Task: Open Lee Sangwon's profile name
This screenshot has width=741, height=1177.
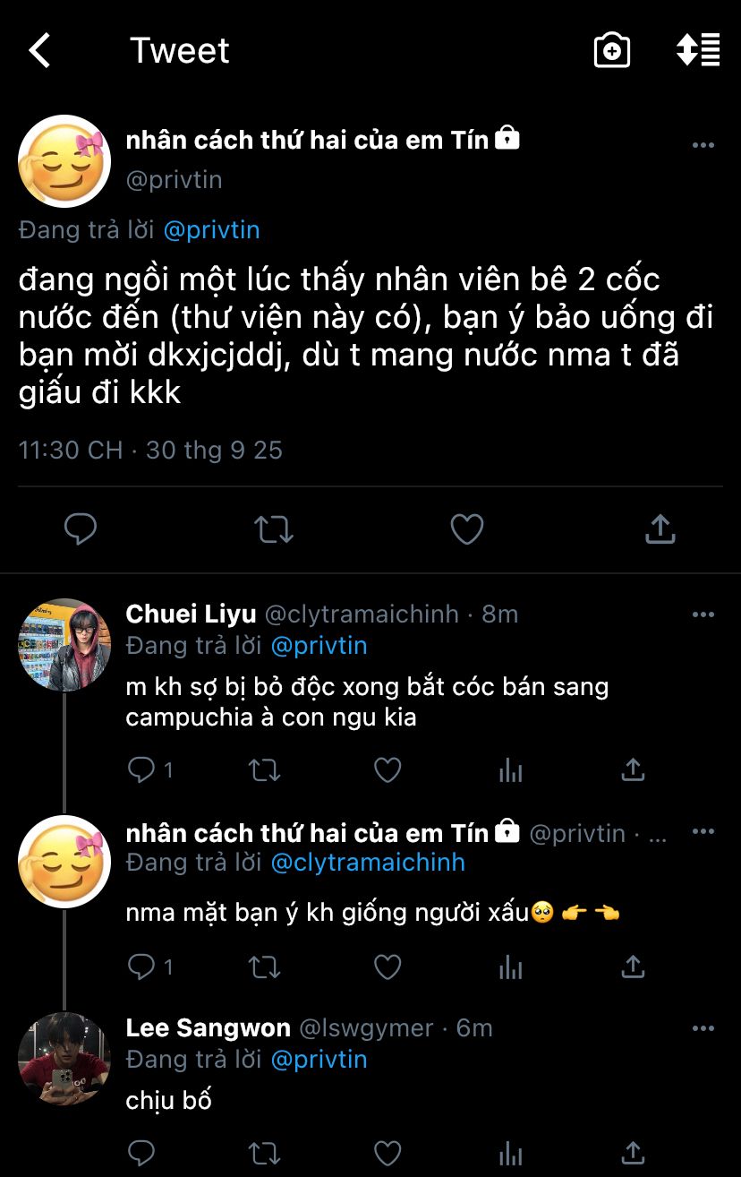Action: pyautogui.click(x=208, y=1027)
